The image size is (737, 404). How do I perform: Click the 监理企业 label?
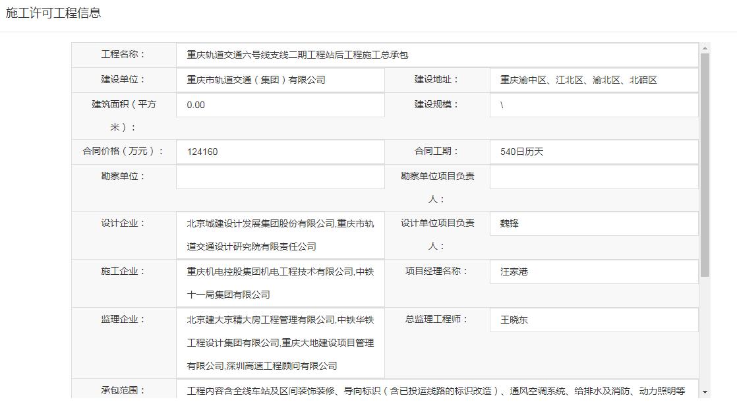pos(123,320)
